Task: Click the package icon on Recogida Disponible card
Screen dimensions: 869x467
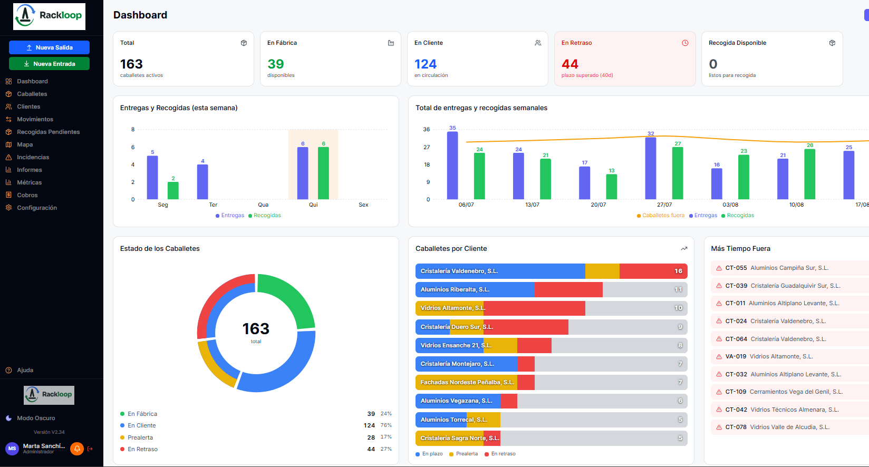Action: pyautogui.click(x=832, y=43)
